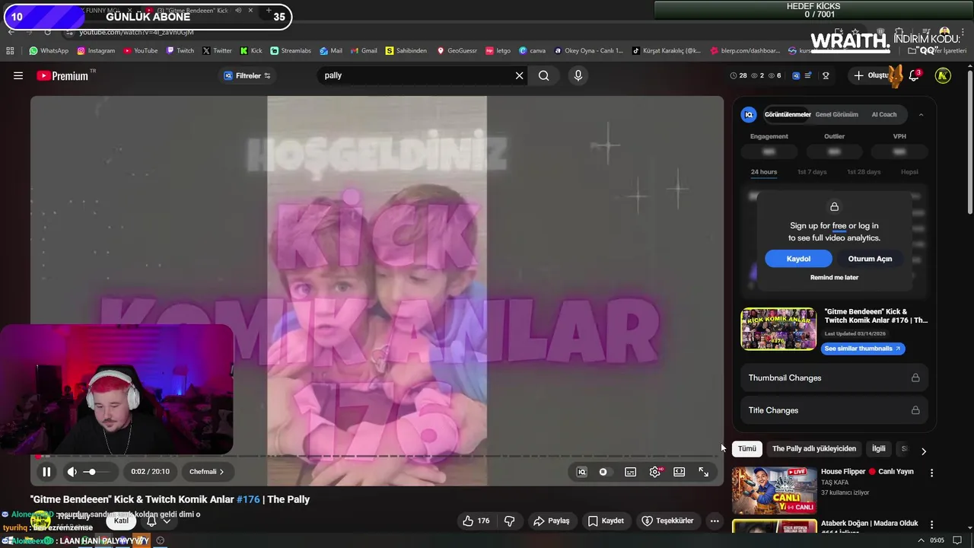
Task: Open House Flipper Canlı Yayın video thumbnail
Action: (x=774, y=491)
